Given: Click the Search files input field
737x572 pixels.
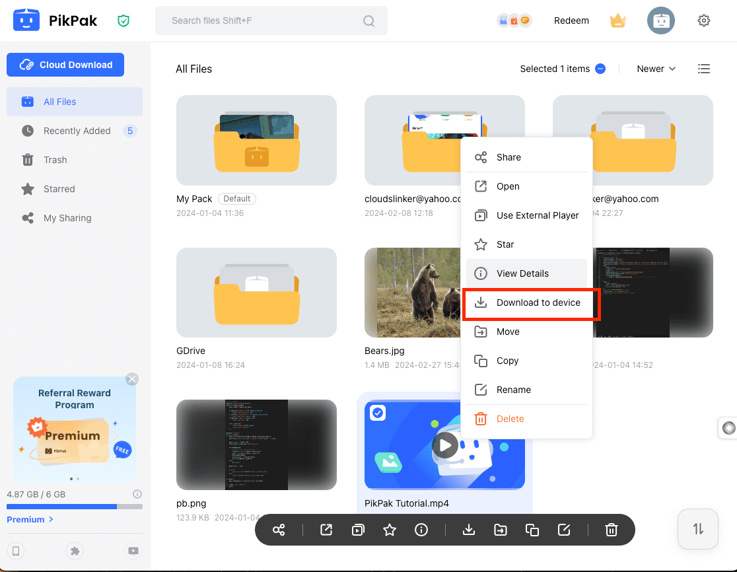Looking at the screenshot, I should [x=271, y=20].
